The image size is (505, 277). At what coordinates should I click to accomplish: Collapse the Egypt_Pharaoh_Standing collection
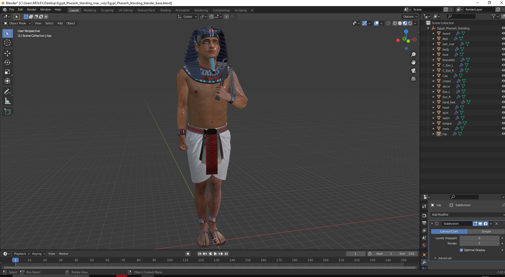(428, 28)
